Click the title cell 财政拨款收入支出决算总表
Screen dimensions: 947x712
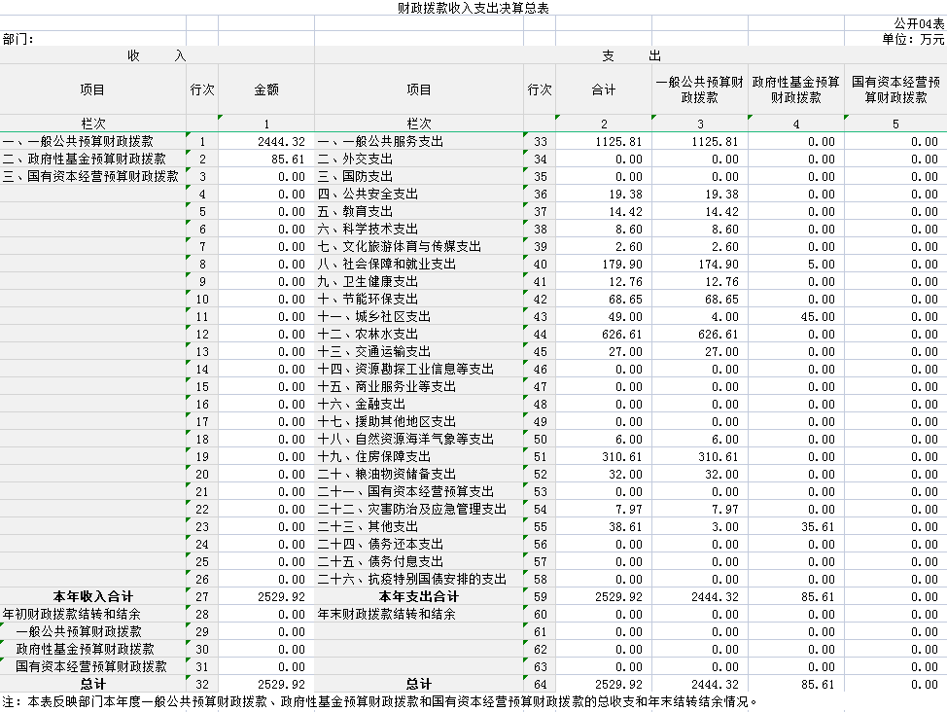point(473,8)
